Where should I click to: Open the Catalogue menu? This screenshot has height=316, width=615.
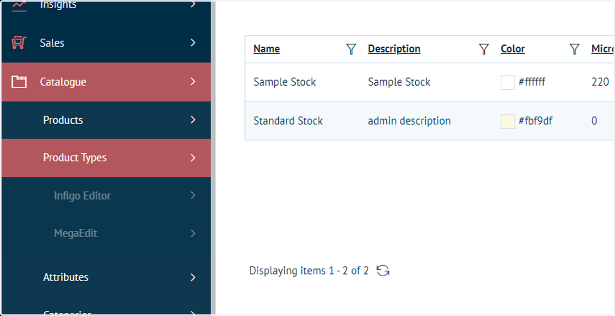tap(106, 82)
